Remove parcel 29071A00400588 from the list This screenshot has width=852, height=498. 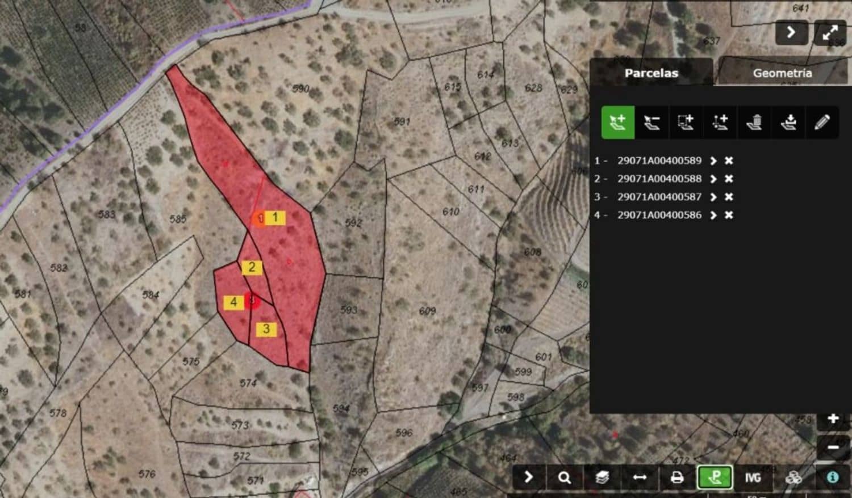[729, 179]
